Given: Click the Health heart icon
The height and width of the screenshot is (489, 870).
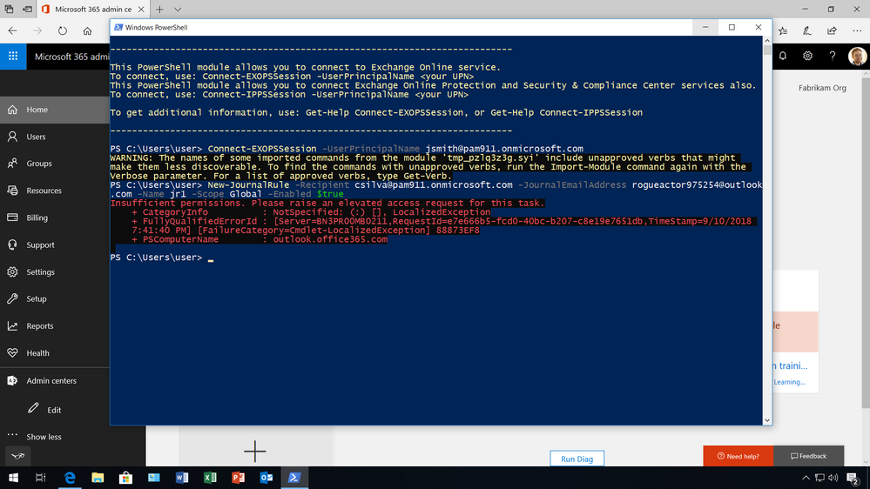Looking at the screenshot, I should (12, 352).
